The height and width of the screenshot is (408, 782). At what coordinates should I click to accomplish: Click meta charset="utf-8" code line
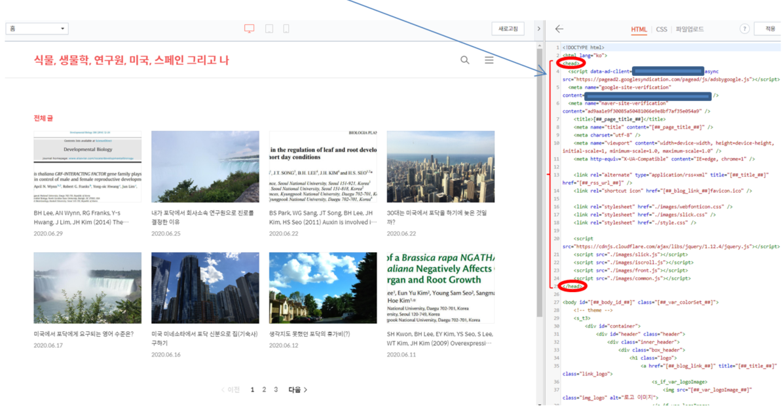[x=607, y=135]
